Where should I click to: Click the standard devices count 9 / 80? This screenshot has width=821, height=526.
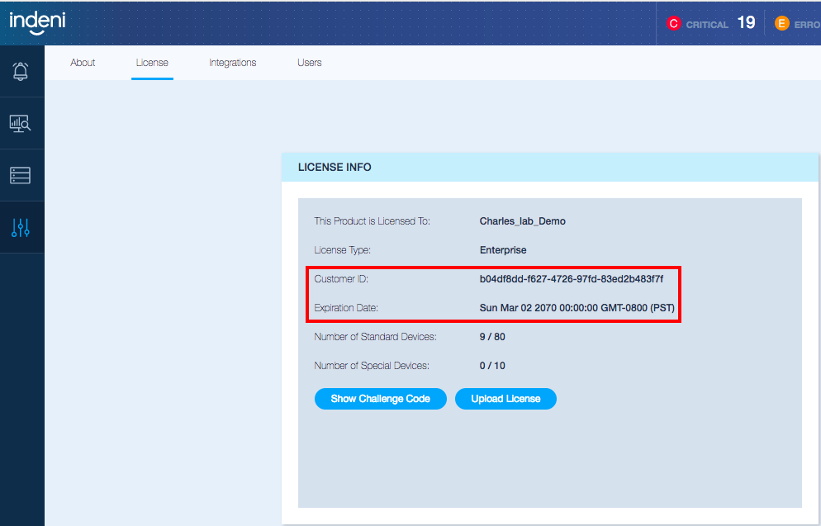click(x=492, y=337)
